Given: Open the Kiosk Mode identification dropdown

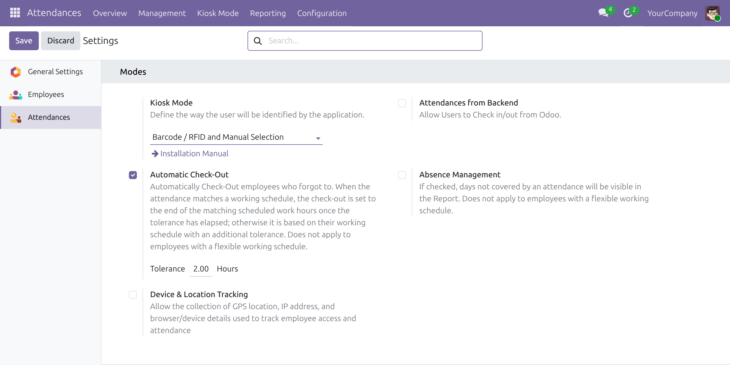Looking at the screenshot, I should (236, 137).
